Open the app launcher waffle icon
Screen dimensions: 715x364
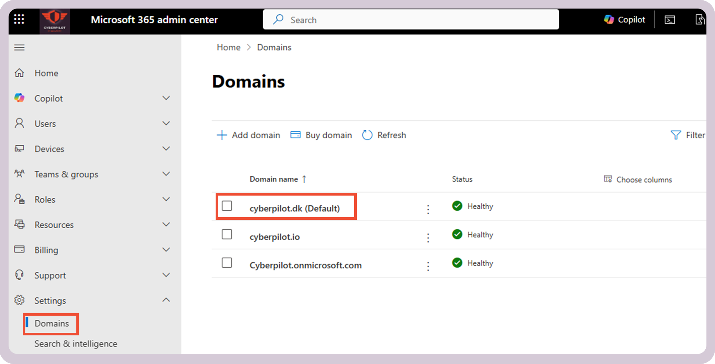pos(18,19)
